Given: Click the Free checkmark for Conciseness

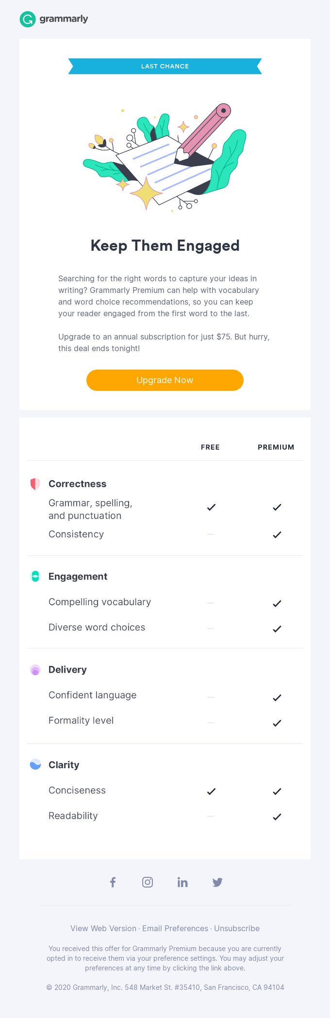Looking at the screenshot, I should [211, 792].
